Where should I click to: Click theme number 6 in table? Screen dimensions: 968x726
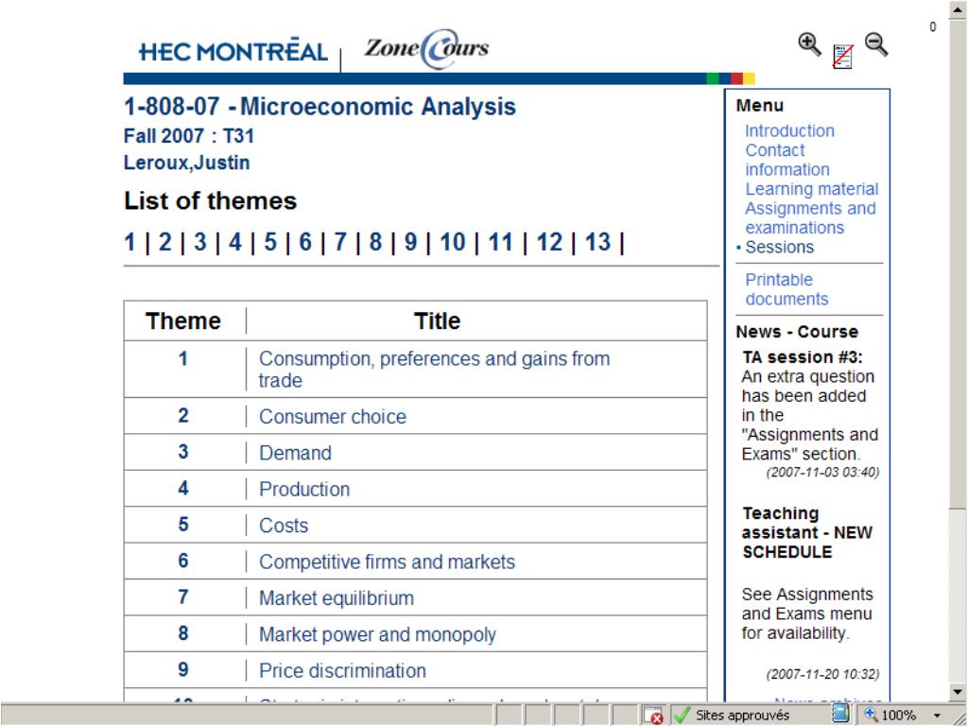(183, 561)
